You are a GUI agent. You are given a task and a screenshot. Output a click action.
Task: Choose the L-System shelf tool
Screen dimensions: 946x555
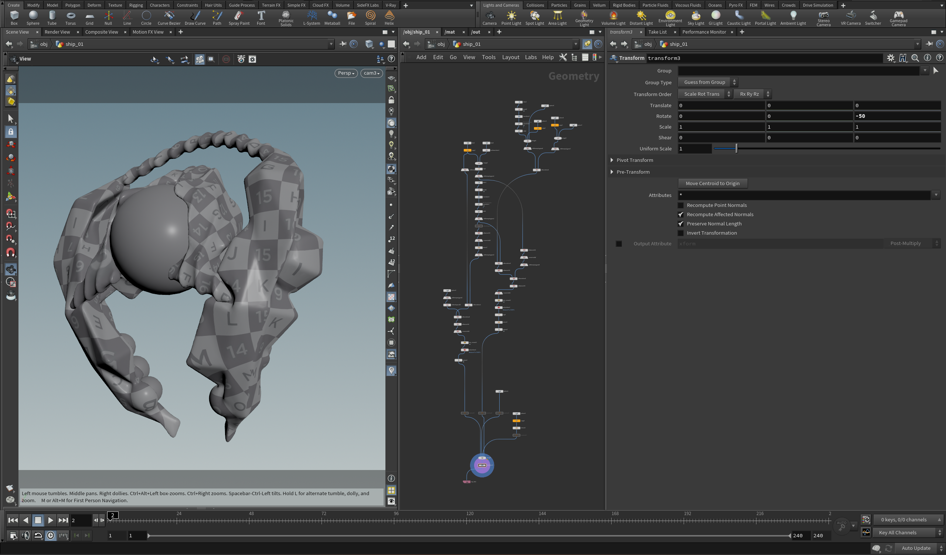point(311,18)
